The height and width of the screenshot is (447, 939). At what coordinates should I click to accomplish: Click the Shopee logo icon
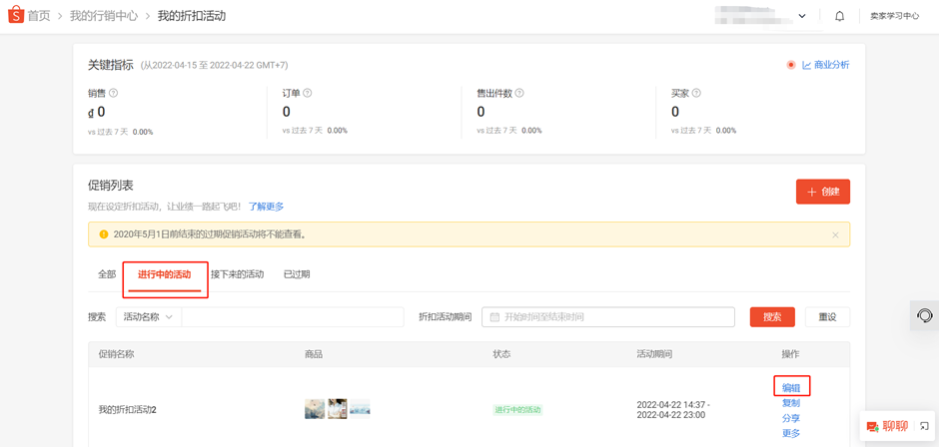15,16
